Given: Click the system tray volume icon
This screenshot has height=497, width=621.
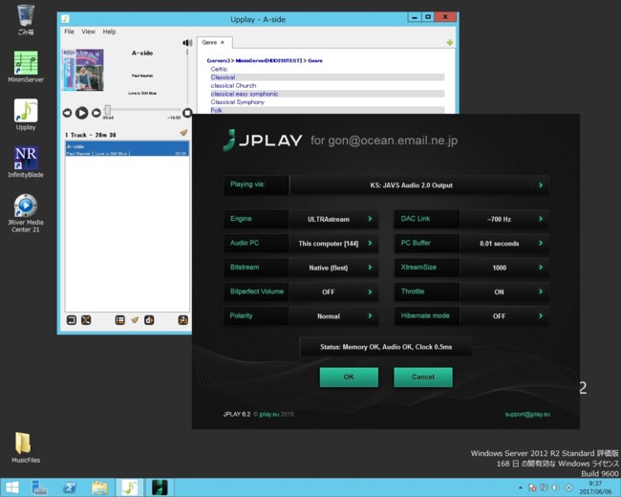Looking at the screenshot, I should click(x=556, y=487).
